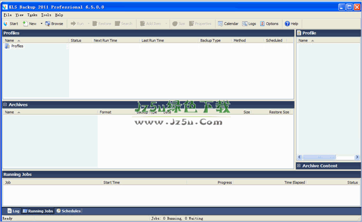Click the Browse toolbar button
This screenshot has width=362, height=222.
(54, 24)
